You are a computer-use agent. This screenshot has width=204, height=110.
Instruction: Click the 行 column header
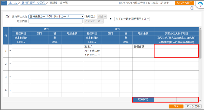(6, 36)
